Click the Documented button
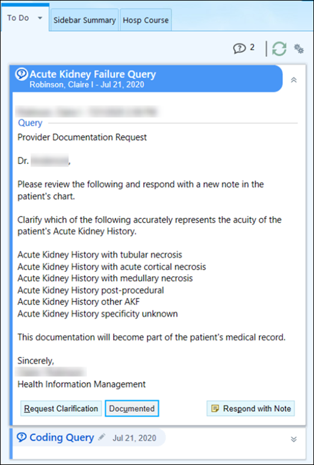The height and width of the screenshot is (465, 314). [132, 408]
